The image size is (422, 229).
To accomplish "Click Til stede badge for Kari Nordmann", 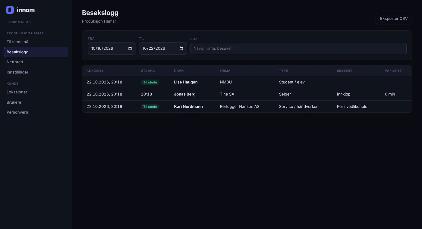I will pos(150,107).
